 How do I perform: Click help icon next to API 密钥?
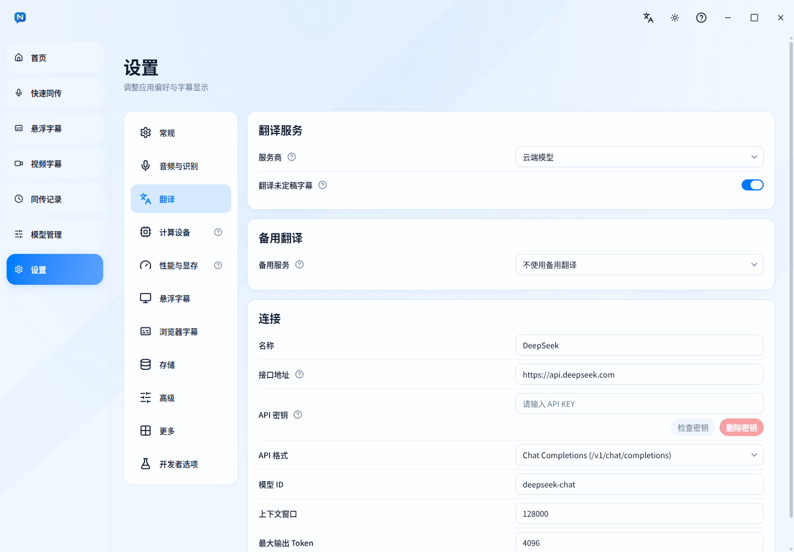[298, 415]
